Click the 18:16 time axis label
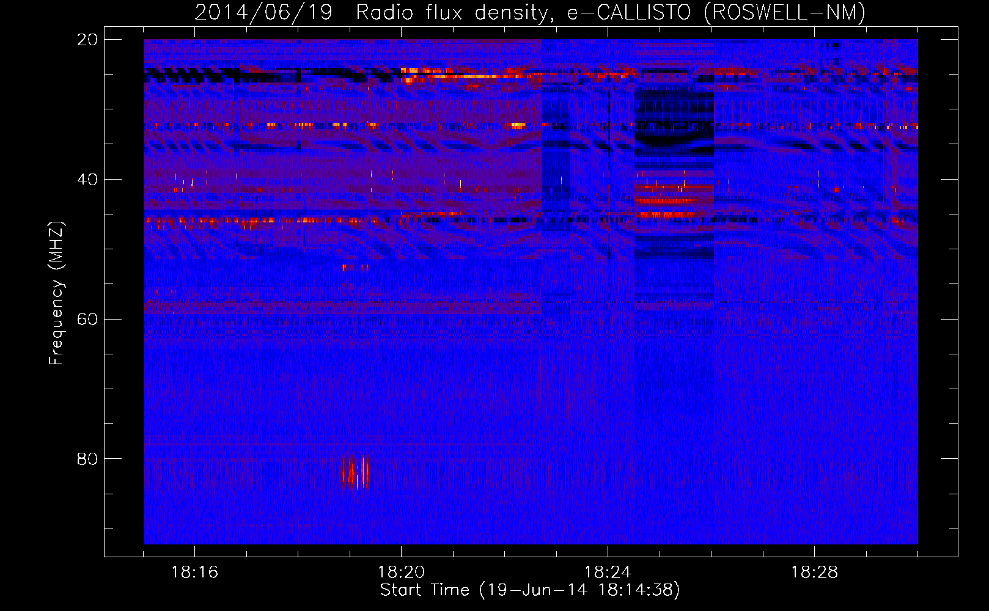The image size is (989, 611). (x=194, y=573)
